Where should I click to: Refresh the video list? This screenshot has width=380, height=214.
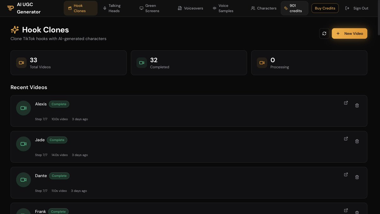tap(324, 34)
